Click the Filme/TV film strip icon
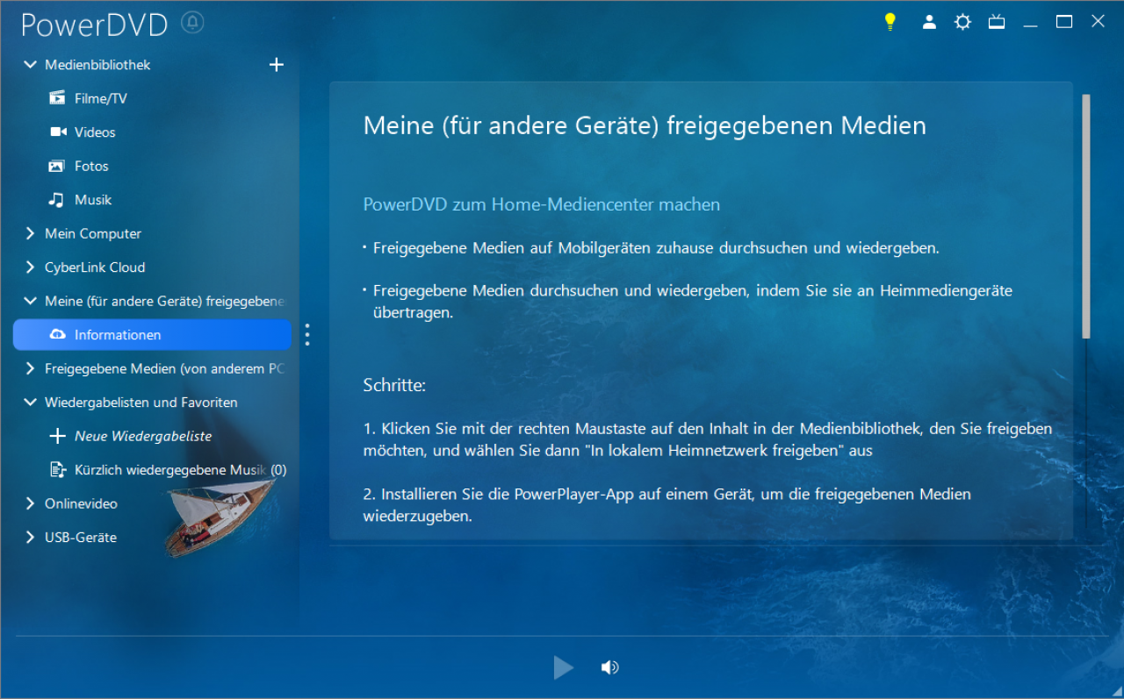 (57, 98)
